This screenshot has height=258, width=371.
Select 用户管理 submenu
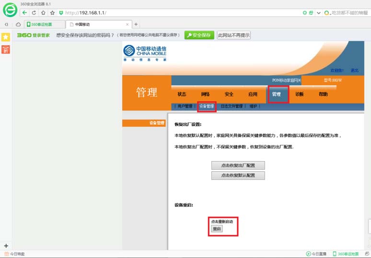point(185,106)
